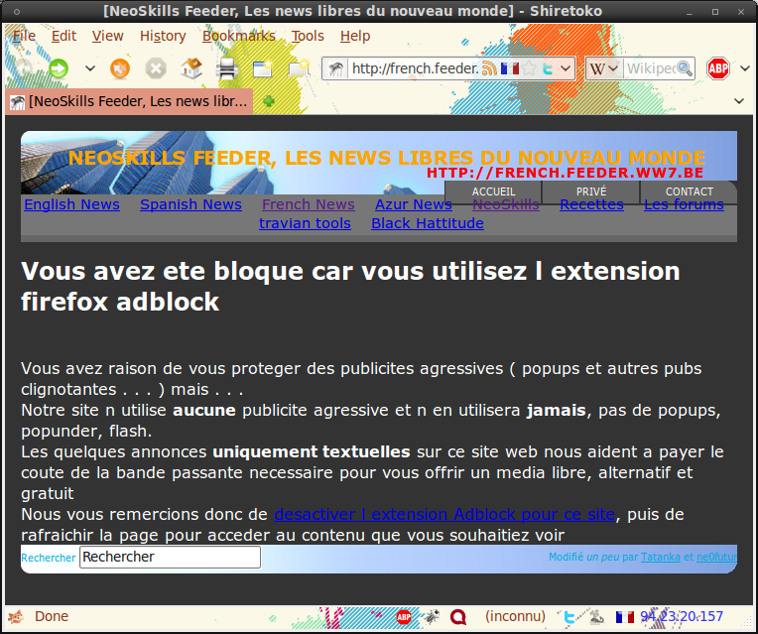The width and height of the screenshot is (758, 634).
Task: Follow the Les forums link
Action: [x=684, y=204]
